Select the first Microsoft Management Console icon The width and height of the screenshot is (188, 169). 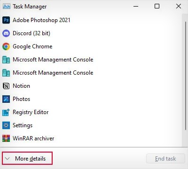[x=6, y=60]
